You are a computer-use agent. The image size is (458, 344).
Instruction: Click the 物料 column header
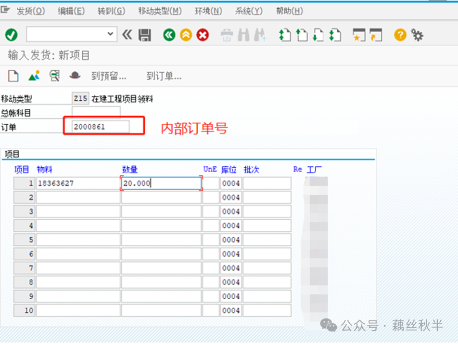pos(44,170)
